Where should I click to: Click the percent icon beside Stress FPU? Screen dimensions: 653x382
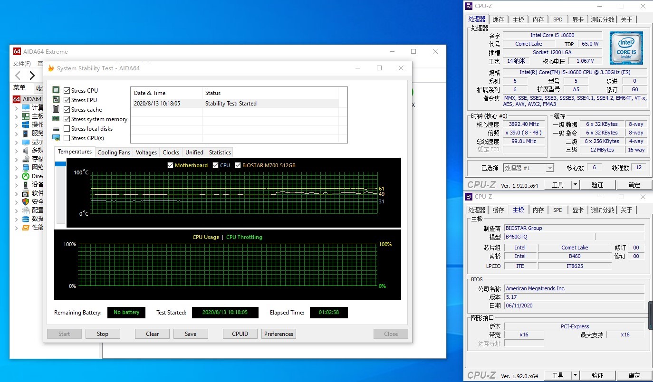tap(56, 100)
